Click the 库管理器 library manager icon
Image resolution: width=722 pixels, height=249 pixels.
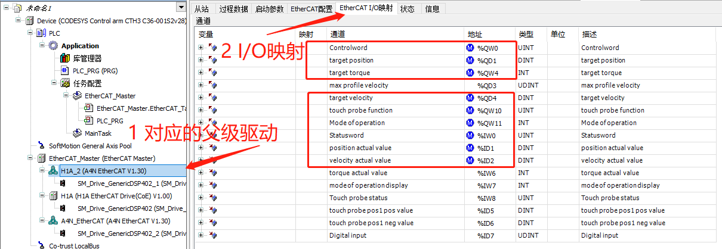pos(65,58)
